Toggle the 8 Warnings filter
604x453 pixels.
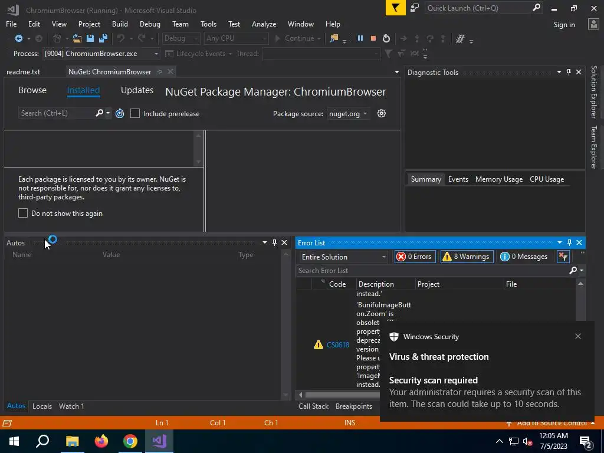pos(467,257)
